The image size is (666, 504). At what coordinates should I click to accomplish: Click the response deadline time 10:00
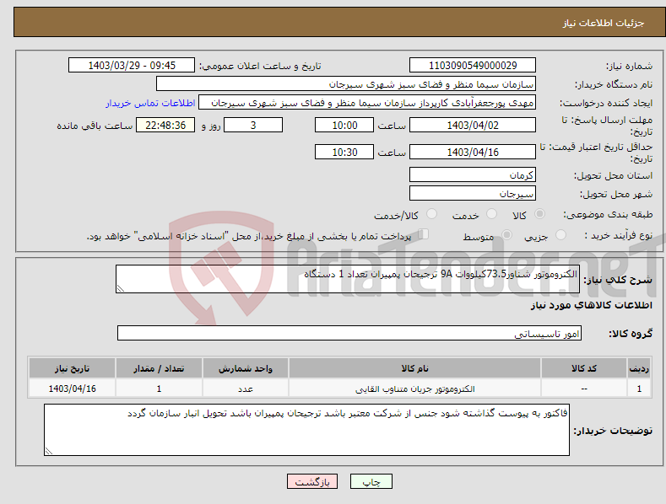coord(344,125)
